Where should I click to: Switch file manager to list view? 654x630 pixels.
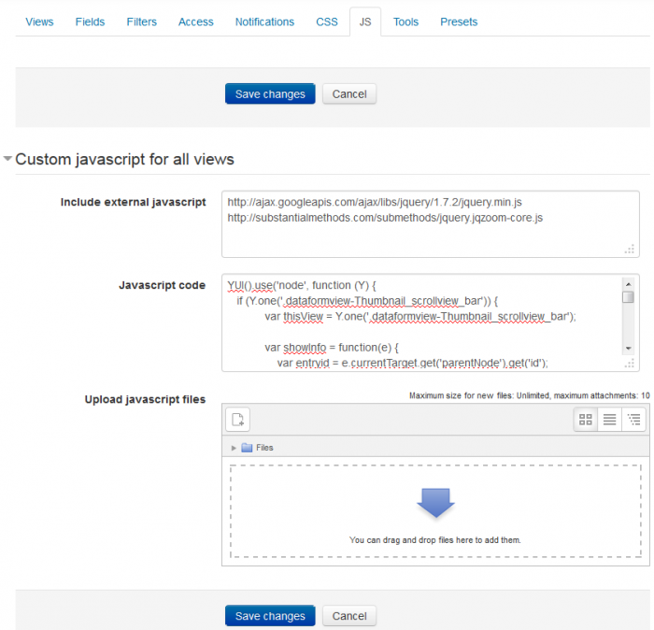610,420
